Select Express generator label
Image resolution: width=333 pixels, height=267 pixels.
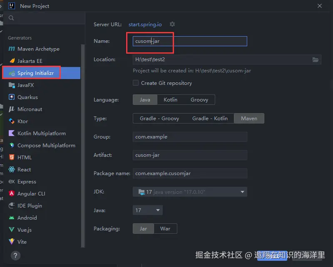(27, 182)
